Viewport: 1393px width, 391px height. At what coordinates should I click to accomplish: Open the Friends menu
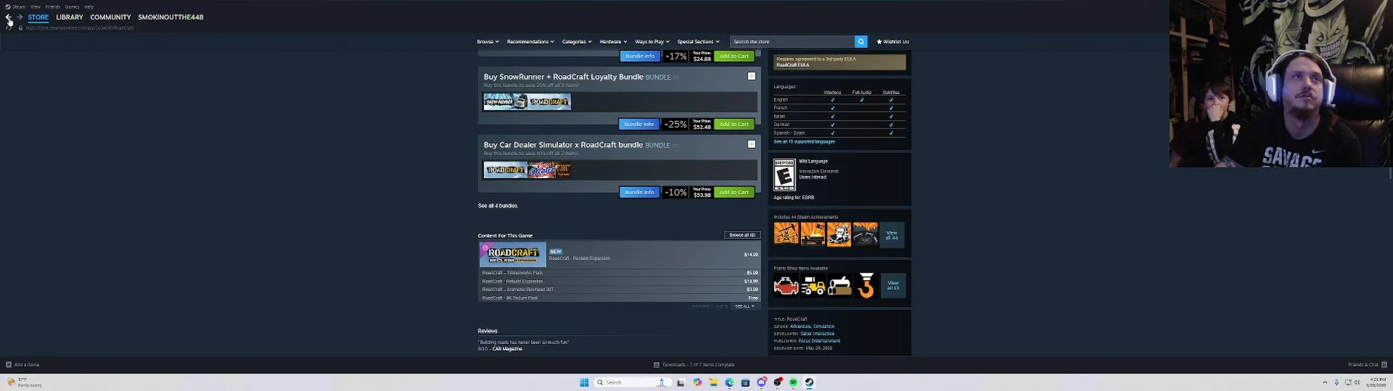pyautogui.click(x=53, y=7)
